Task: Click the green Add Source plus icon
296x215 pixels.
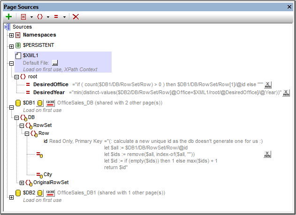Action: (x=9, y=17)
